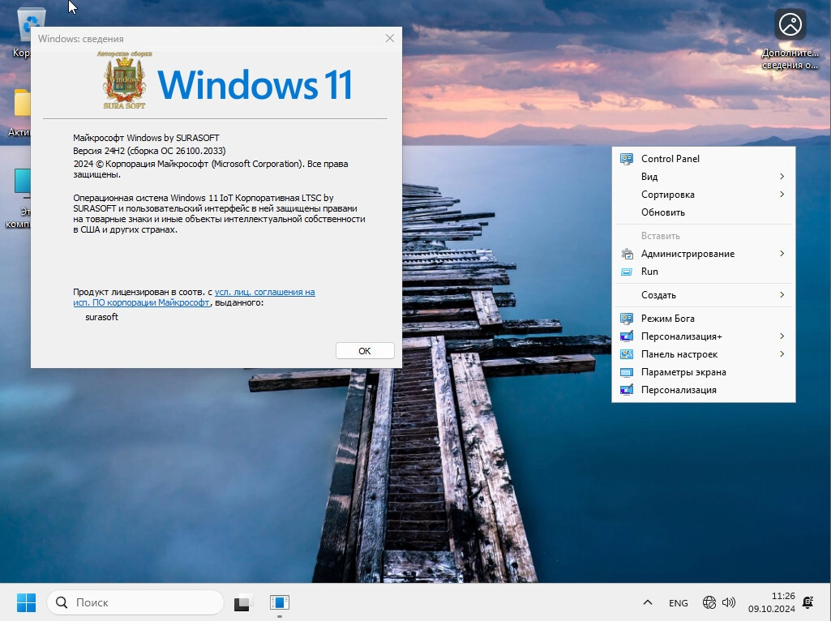Open the license agreement link

(x=264, y=292)
